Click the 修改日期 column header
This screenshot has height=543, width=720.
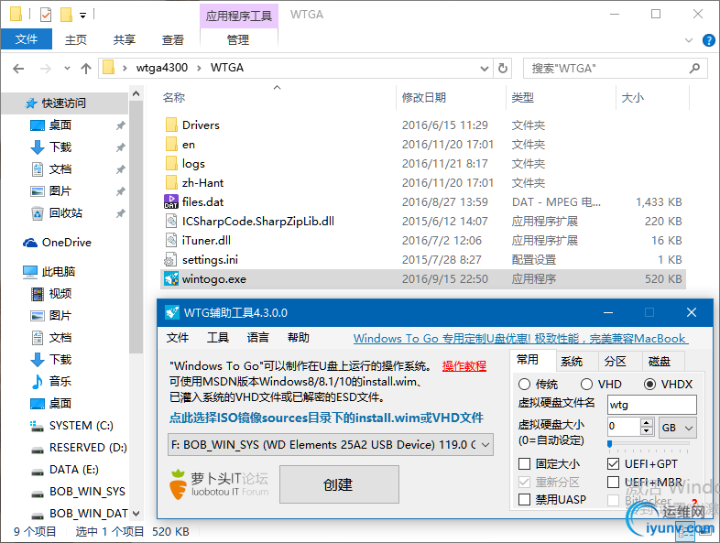pyautogui.click(x=424, y=98)
